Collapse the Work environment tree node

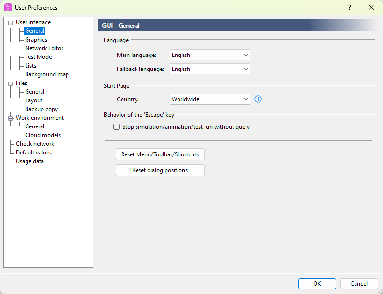(x=11, y=118)
